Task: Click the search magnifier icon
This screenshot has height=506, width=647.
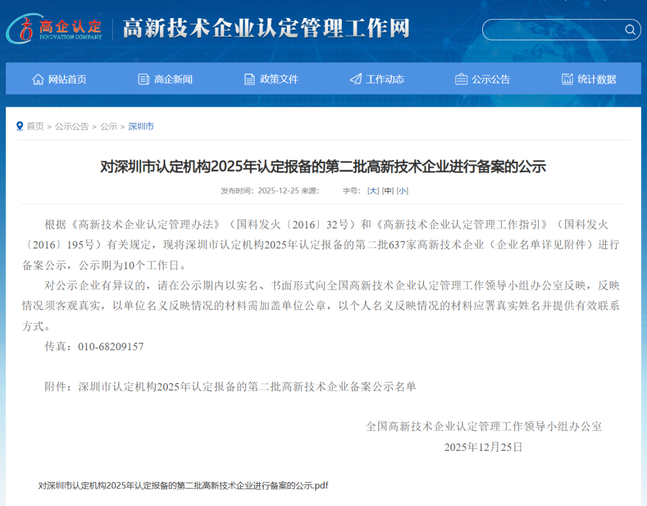Action: coord(630,30)
